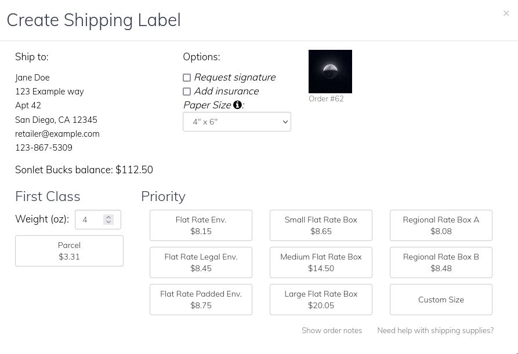Select Flat Rate Legal Env. option
This screenshot has width=518, height=354.
[201, 262]
